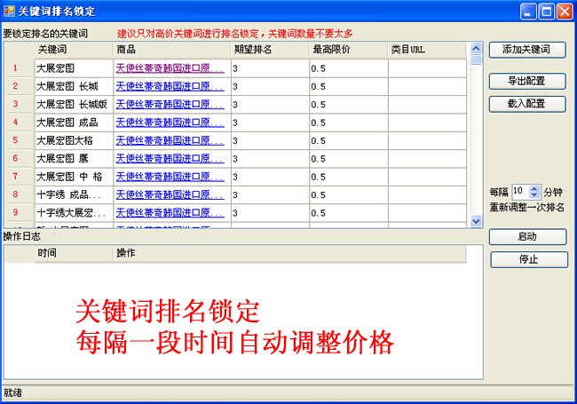This screenshot has width=577, height=404.
Task: Click the 类目URL cell in row 2
Action: click(x=426, y=86)
